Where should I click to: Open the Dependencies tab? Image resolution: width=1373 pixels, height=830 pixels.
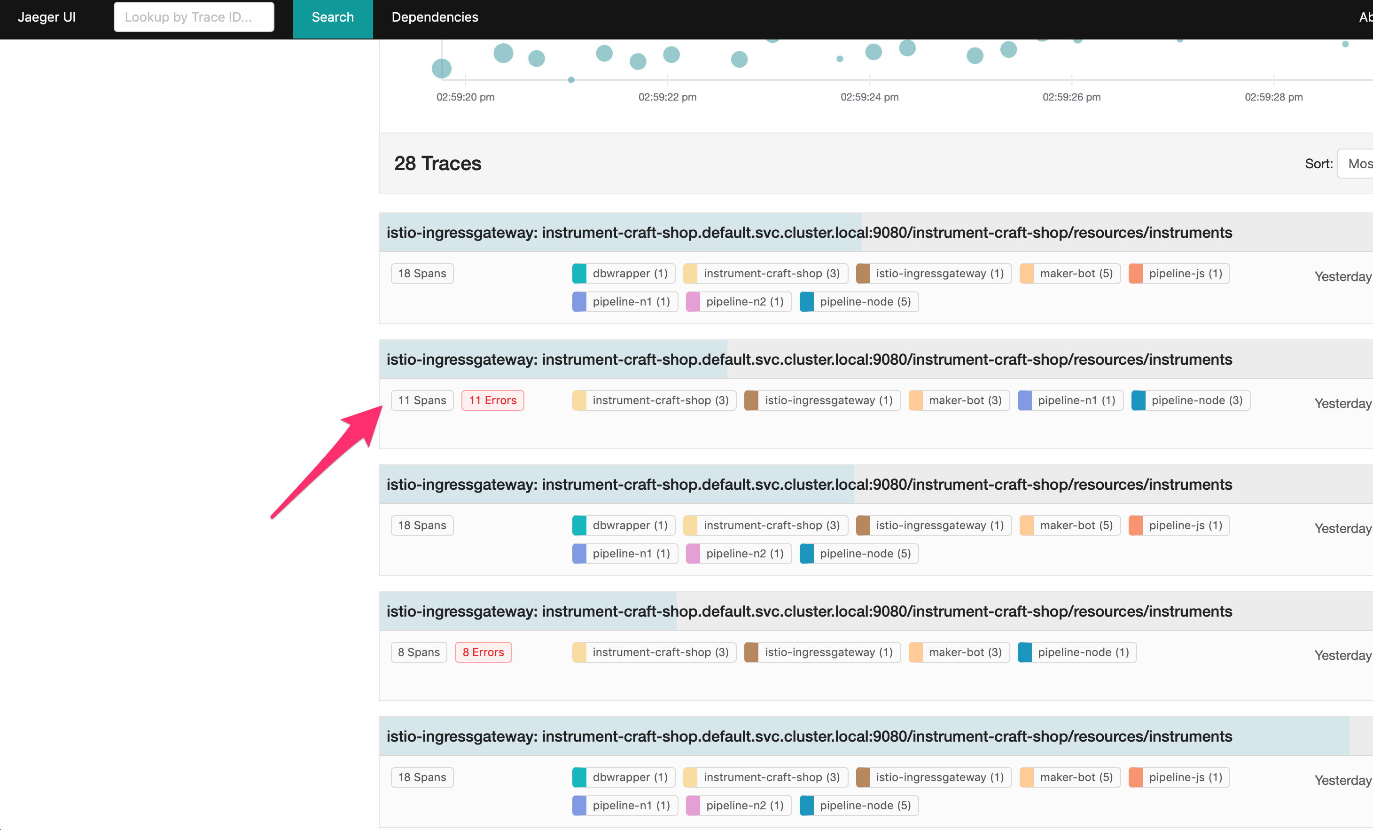click(x=435, y=17)
